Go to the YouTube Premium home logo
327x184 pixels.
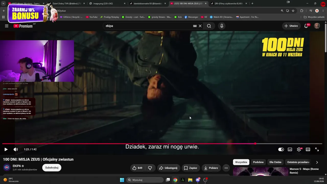pos(23,26)
